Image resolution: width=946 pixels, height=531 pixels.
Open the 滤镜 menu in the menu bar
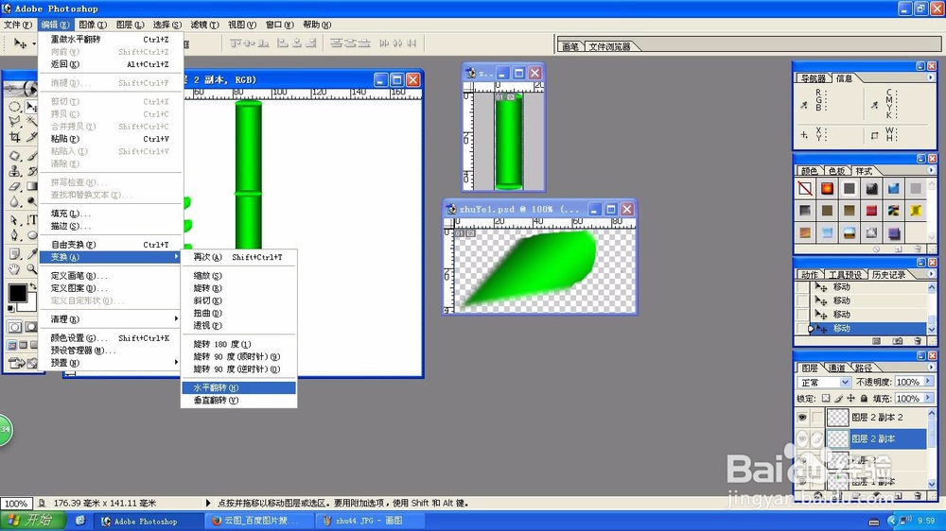[x=204, y=25]
